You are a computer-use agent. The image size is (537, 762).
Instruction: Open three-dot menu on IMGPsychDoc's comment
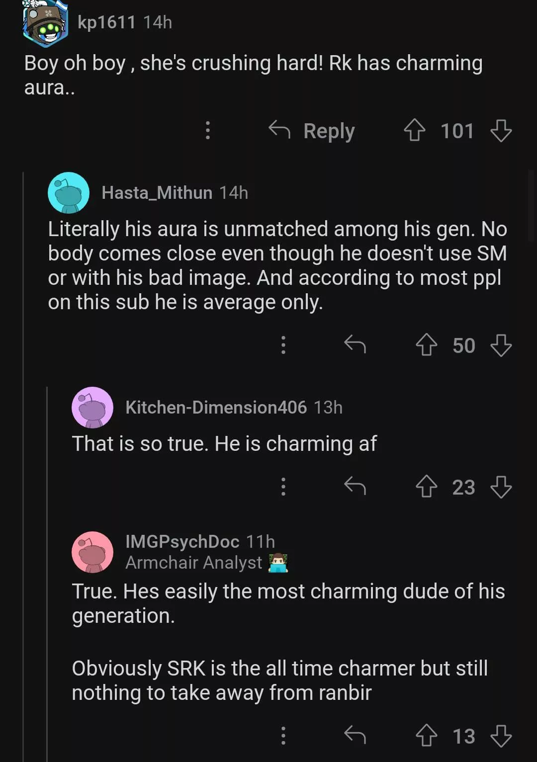point(283,736)
